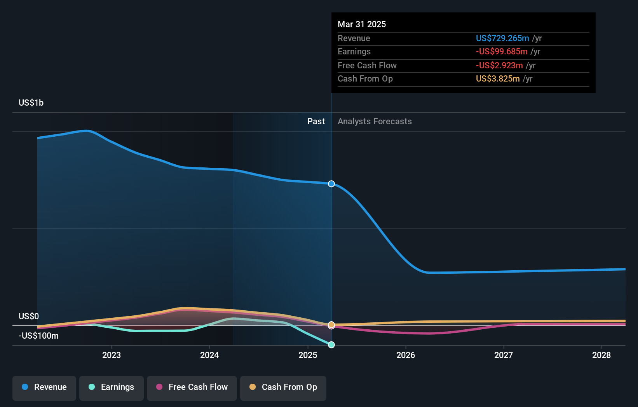Select the Earnings data point marker below the axis
This screenshot has width=638, height=407.
click(331, 344)
